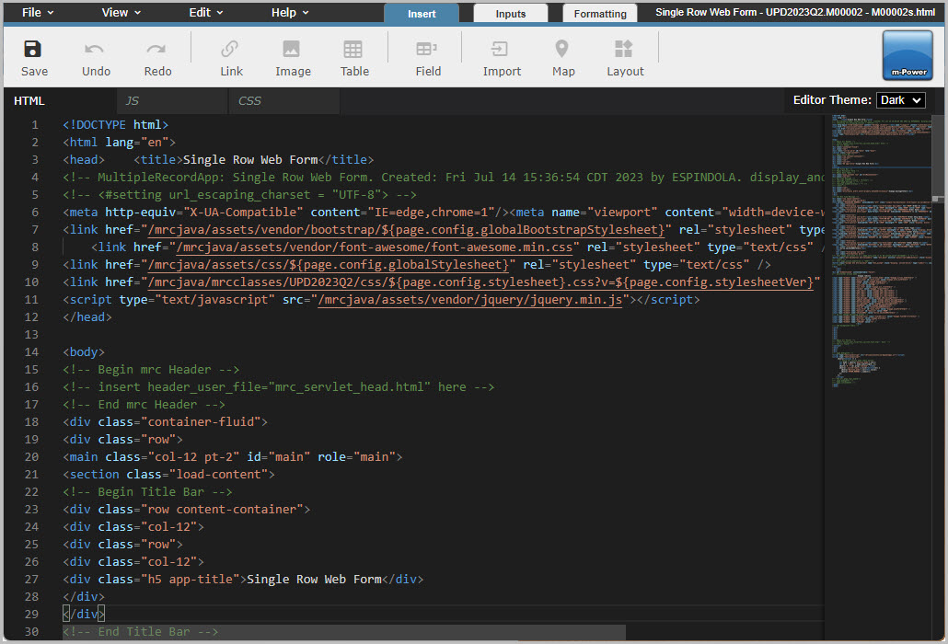Open the Help menu
Viewport: 948px width, 644px height.
290,12
